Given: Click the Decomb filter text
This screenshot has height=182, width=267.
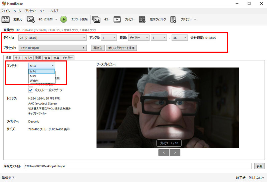Looking at the screenshot, I should pyautogui.click(x=34, y=122).
